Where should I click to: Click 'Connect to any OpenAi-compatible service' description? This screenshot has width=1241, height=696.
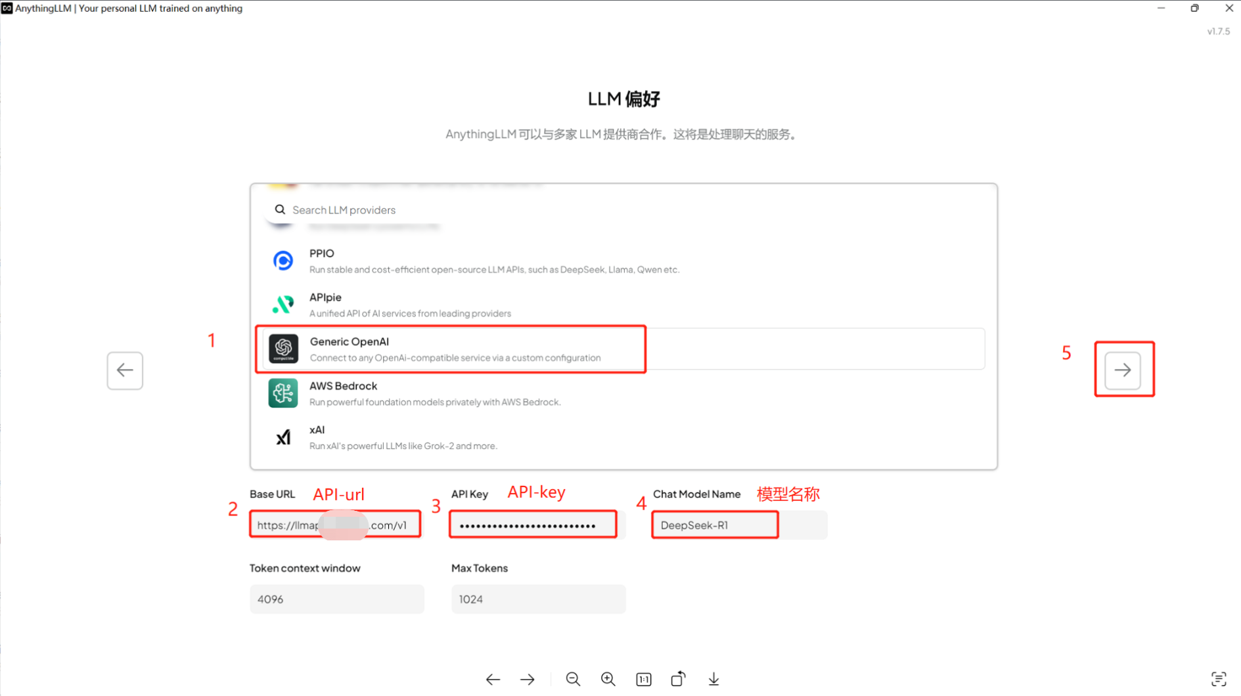455,358
